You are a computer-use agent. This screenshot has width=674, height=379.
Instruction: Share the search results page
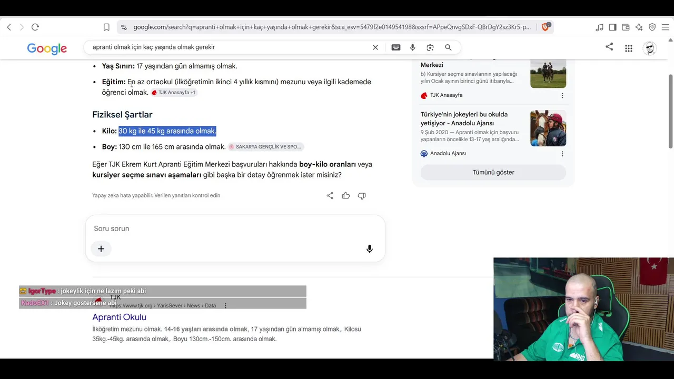pyautogui.click(x=609, y=47)
